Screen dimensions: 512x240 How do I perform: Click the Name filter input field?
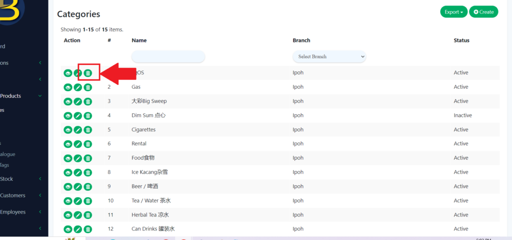(168, 56)
